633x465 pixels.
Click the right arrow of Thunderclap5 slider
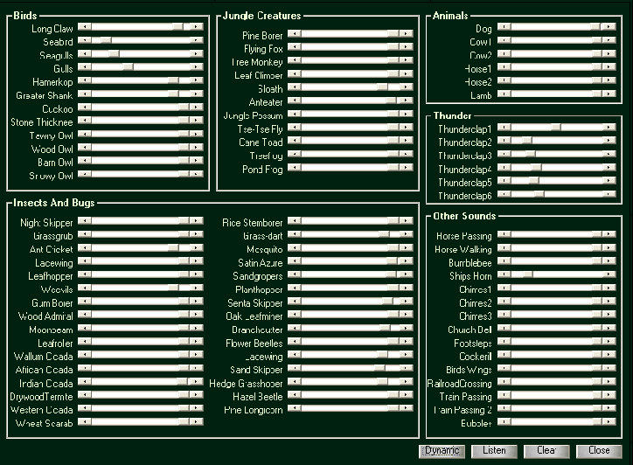click(609, 180)
